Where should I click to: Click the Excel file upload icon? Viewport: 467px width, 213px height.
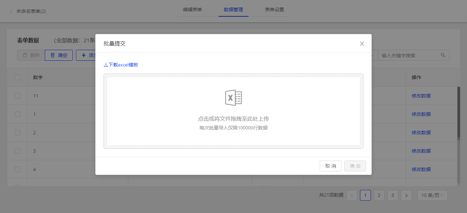(x=233, y=98)
